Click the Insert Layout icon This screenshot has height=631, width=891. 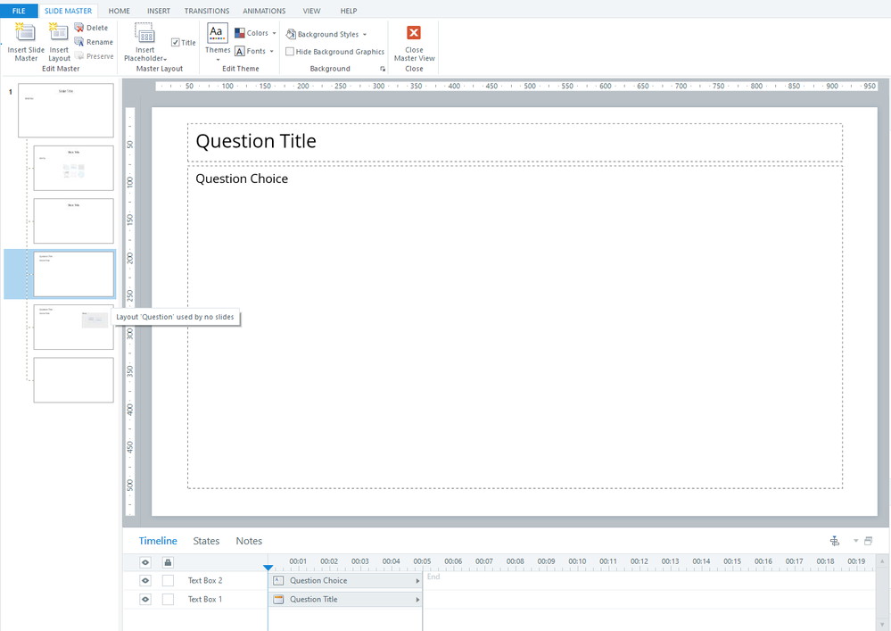[x=59, y=33]
